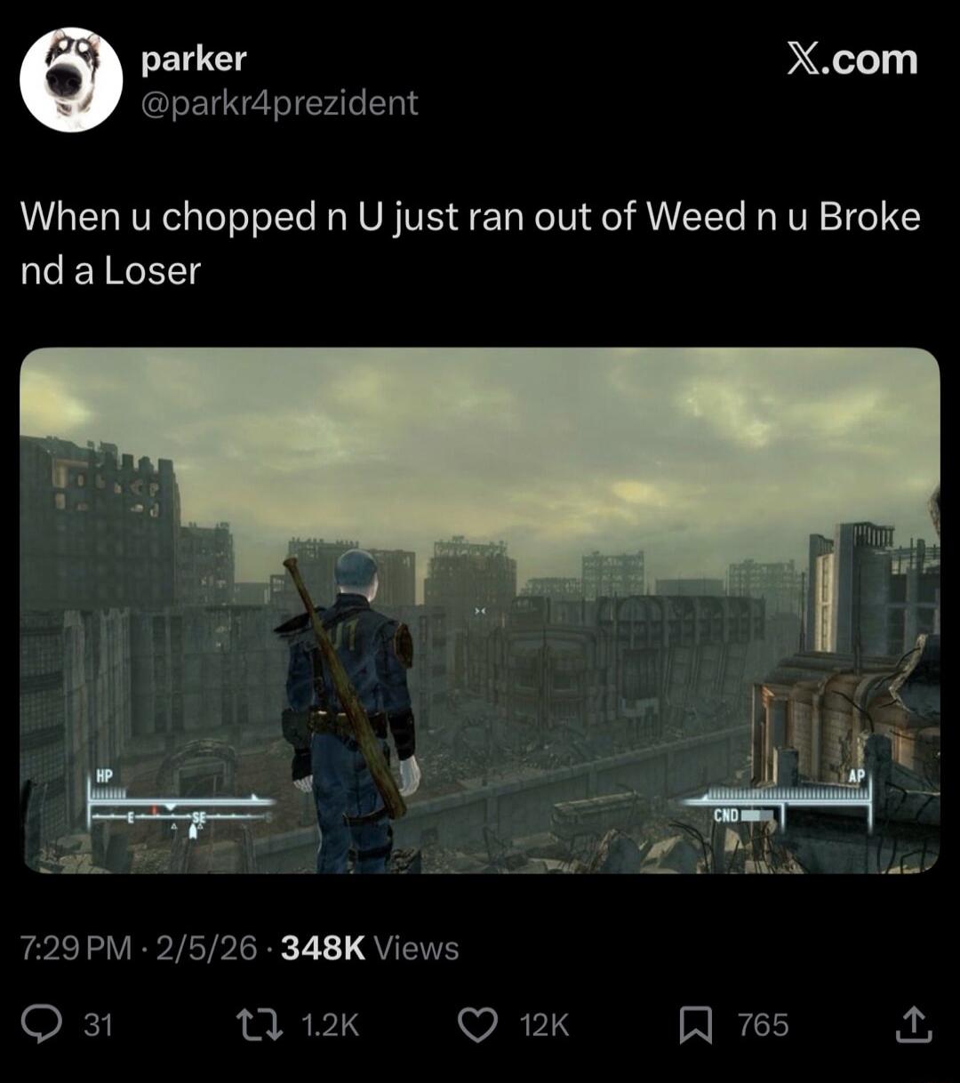Click the 1.2K reposts count

330,1025
